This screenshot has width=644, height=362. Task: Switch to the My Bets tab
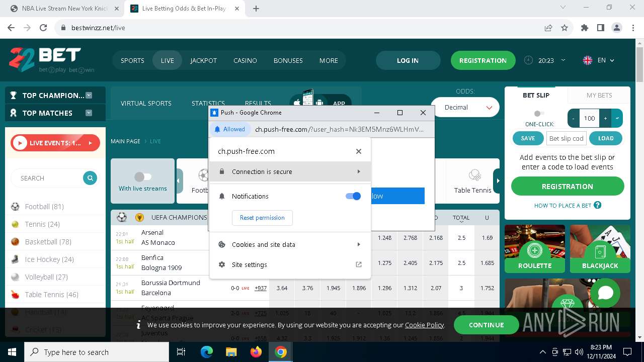[x=599, y=95]
